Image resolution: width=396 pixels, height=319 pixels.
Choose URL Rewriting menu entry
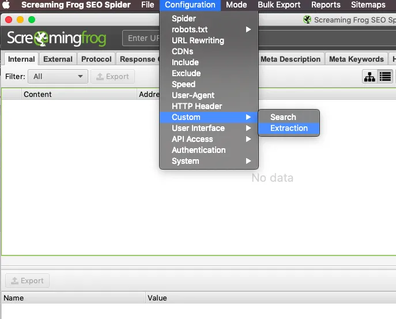click(209, 40)
